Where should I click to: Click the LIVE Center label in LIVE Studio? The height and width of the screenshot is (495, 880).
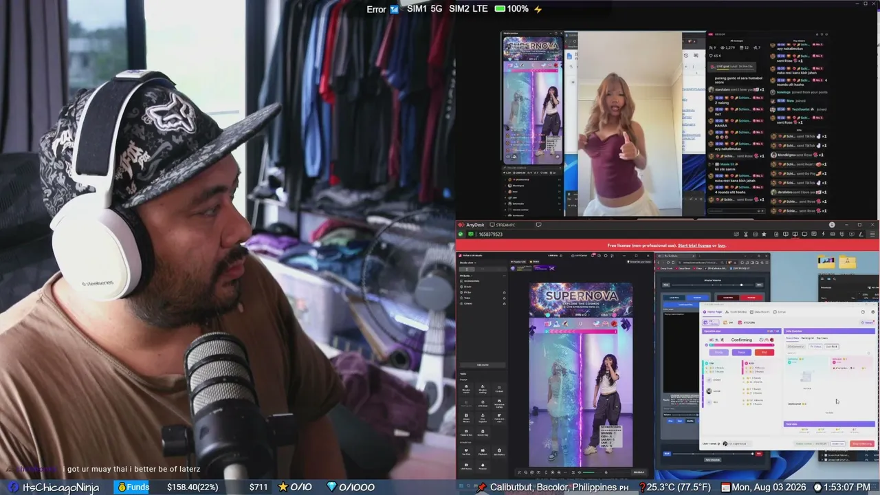(581, 255)
